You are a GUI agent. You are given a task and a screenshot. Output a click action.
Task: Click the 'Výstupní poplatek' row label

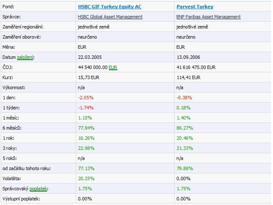(x=21, y=199)
